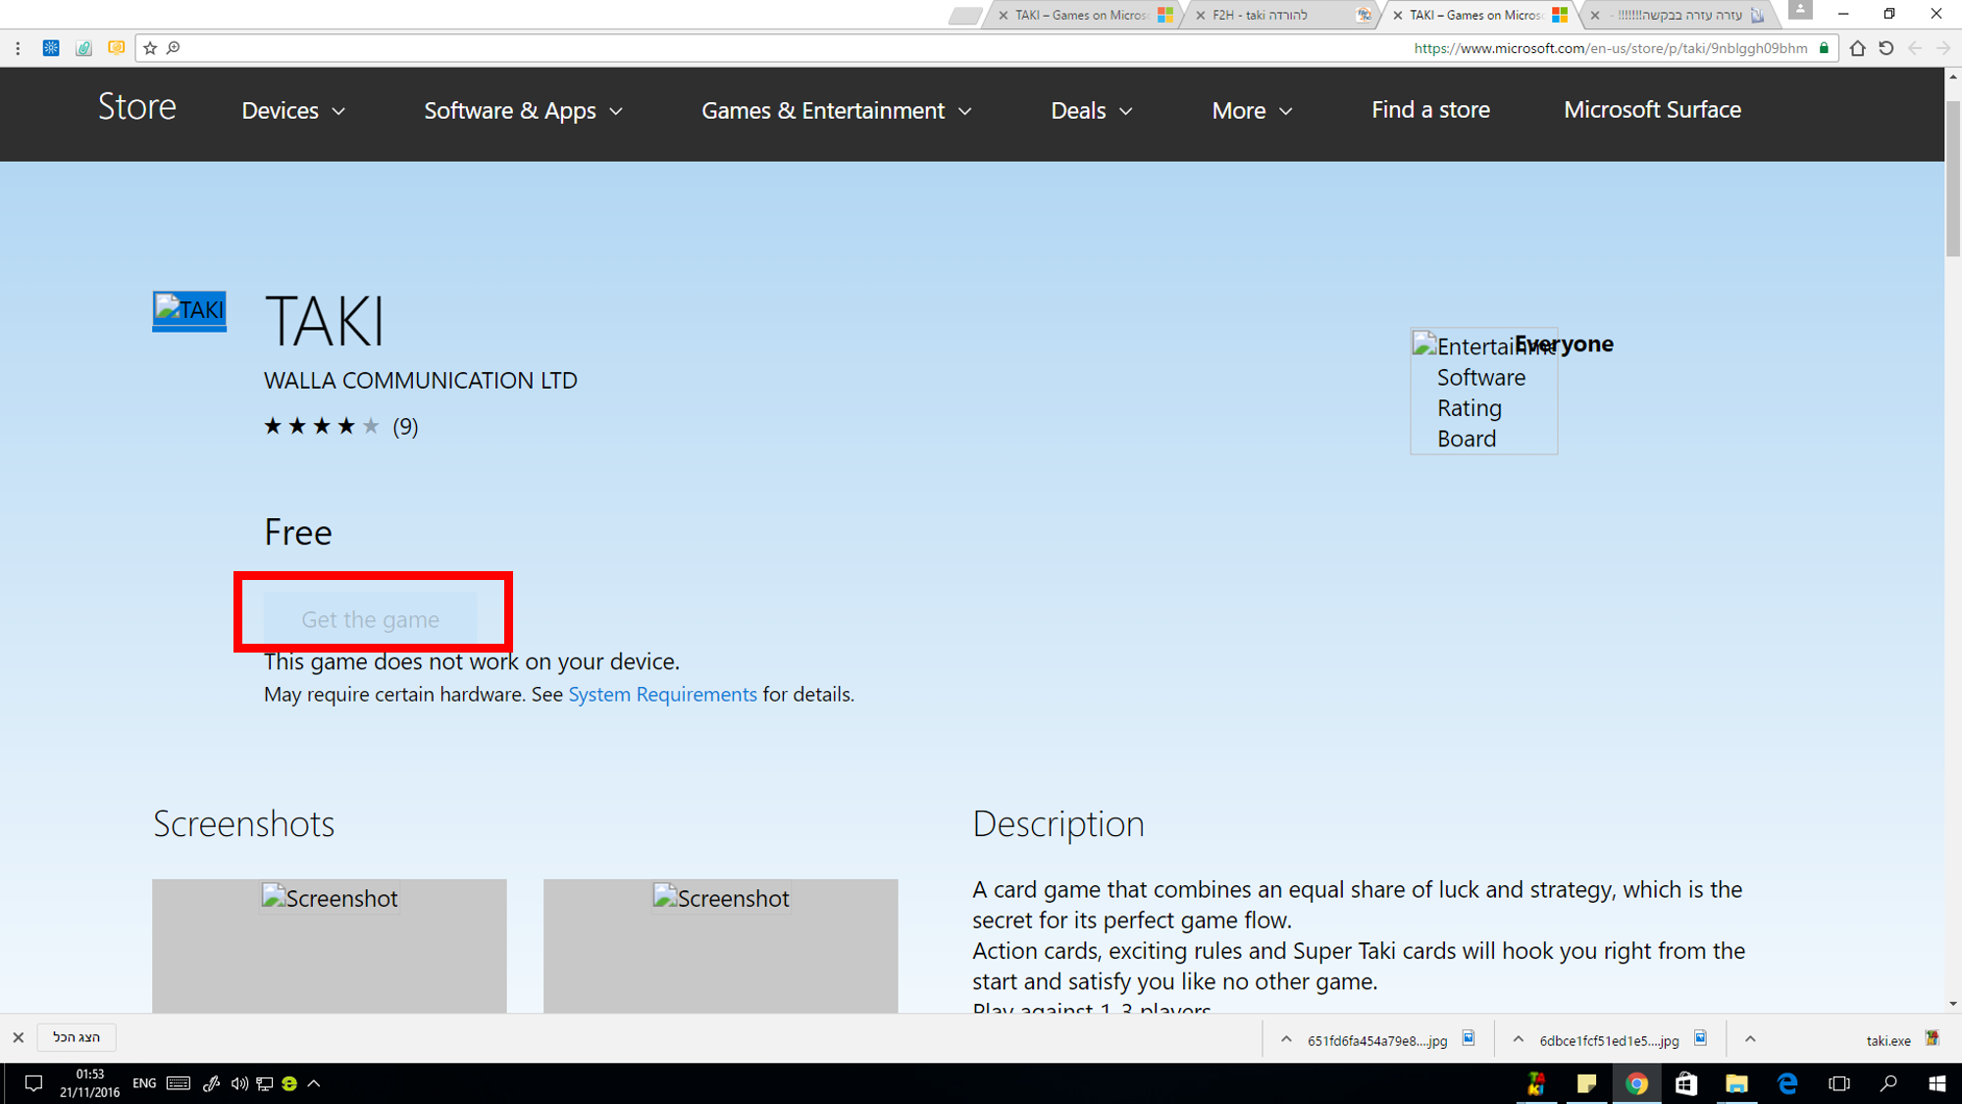1962x1104 pixels.
Task: Click the page vertical scrollbar thumb
Action: click(x=1952, y=177)
